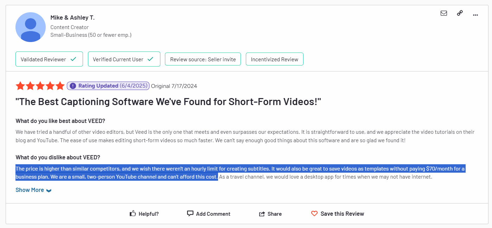Click the 'What do you like best' heading
492x228 pixels.
(x=60, y=121)
